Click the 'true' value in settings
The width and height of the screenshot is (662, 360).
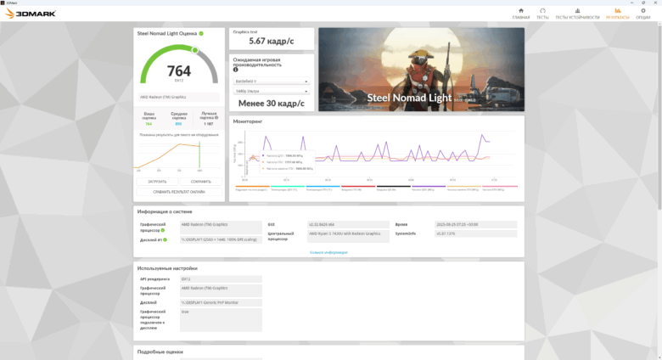221,320
